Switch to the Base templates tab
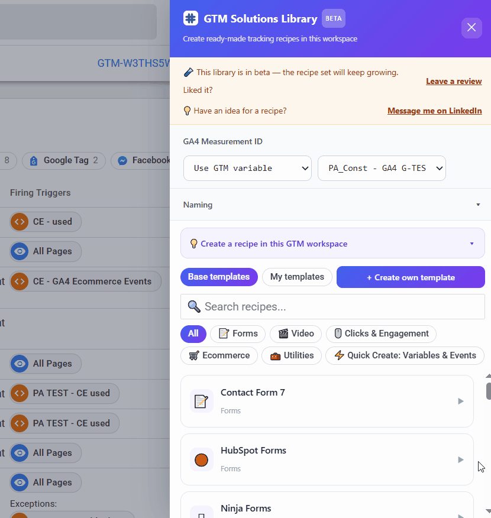This screenshot has height=518, width=491. 219,277
